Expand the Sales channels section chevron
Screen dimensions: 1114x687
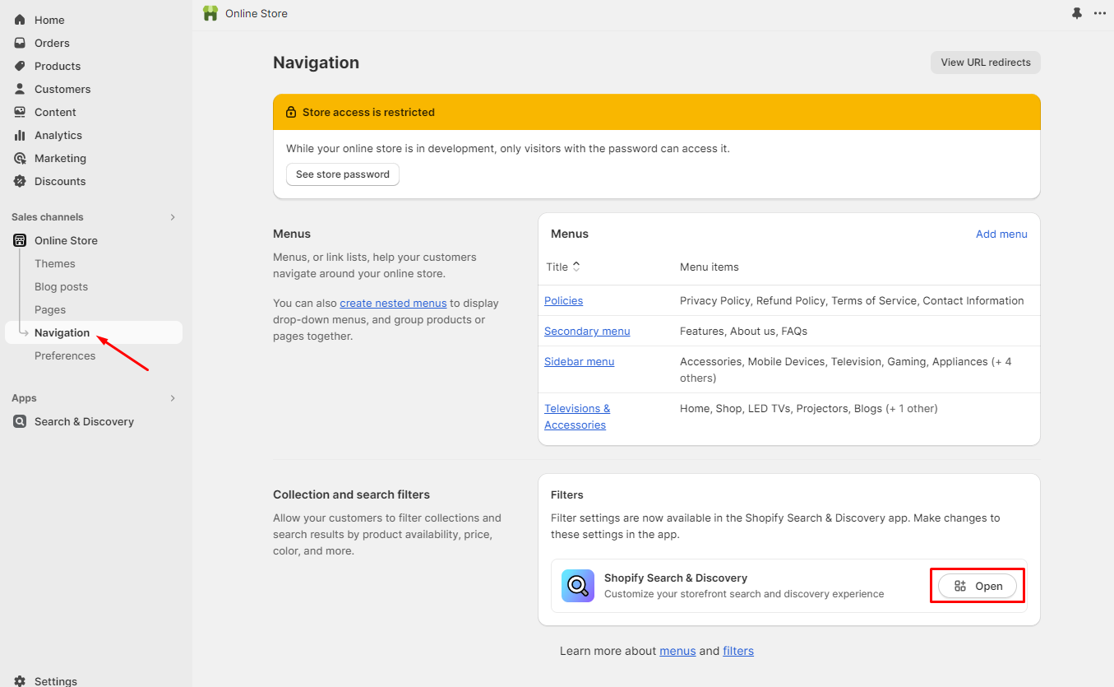coord(173,217)
